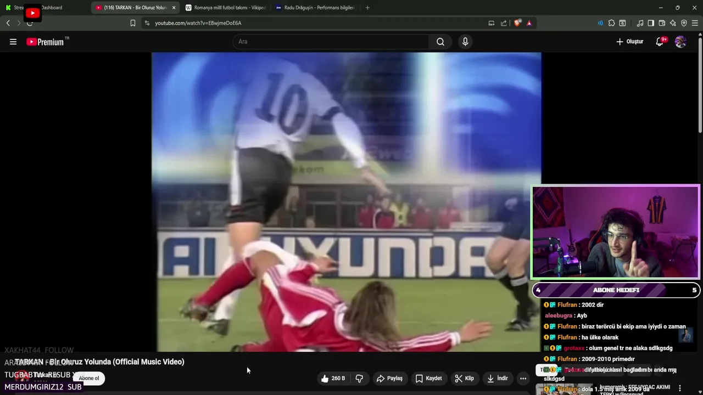Open options for recommended video thumbnail
This screenshot has width=703, height=395.
(x=680, y=388)
